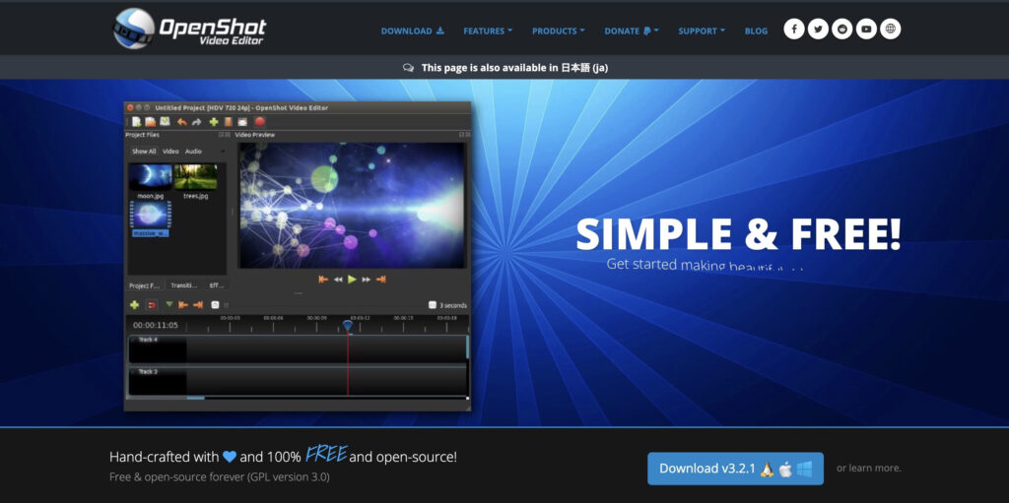
Task: Open the Reddit social icon
Action: (x=841, y=29)
